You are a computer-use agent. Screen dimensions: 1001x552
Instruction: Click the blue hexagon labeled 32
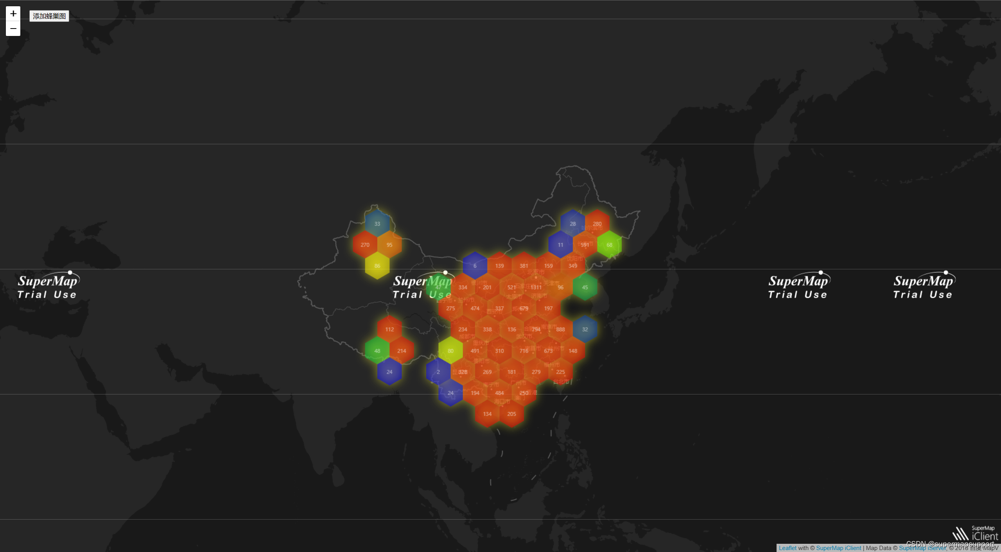585,330
